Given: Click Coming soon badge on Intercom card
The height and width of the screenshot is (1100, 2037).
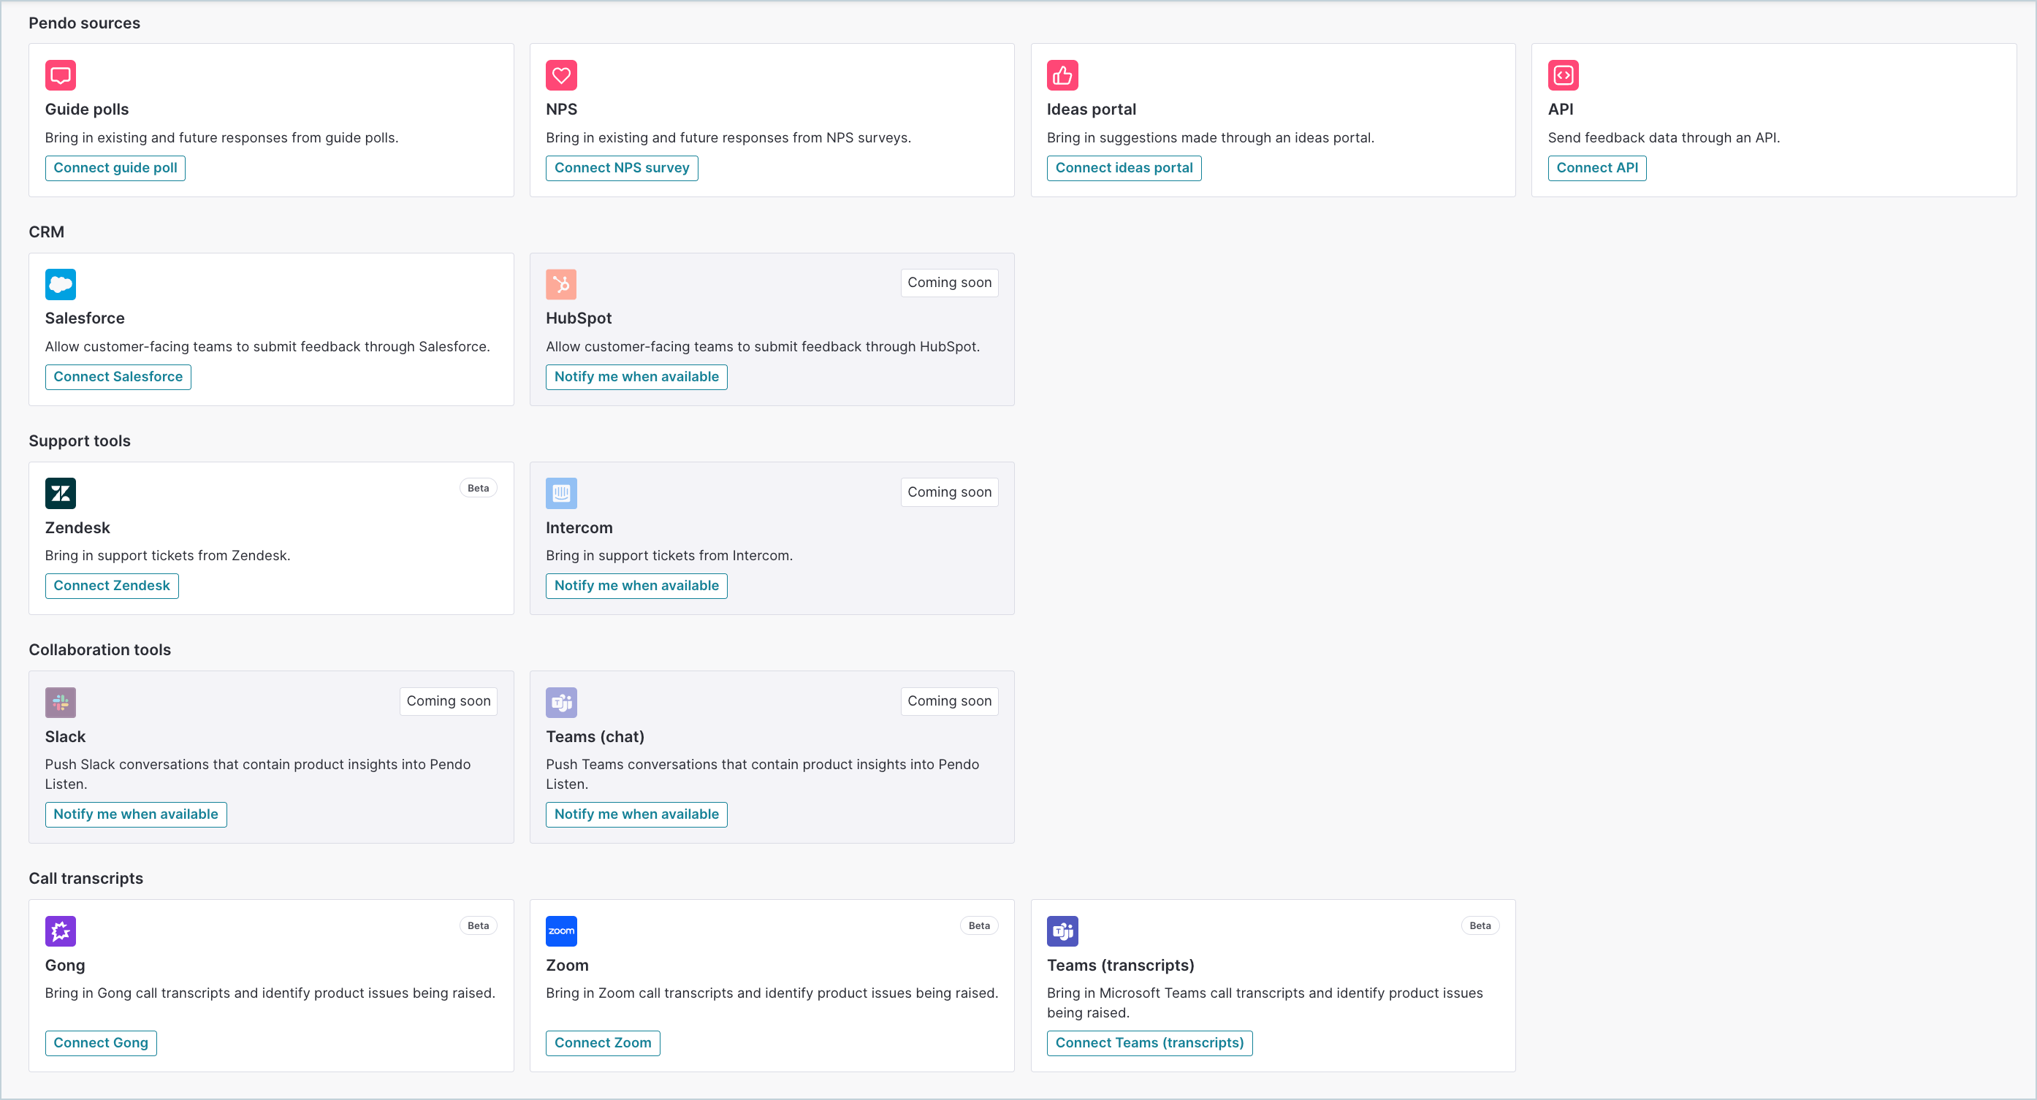Looking at the screenshot, I should point(949,492).
